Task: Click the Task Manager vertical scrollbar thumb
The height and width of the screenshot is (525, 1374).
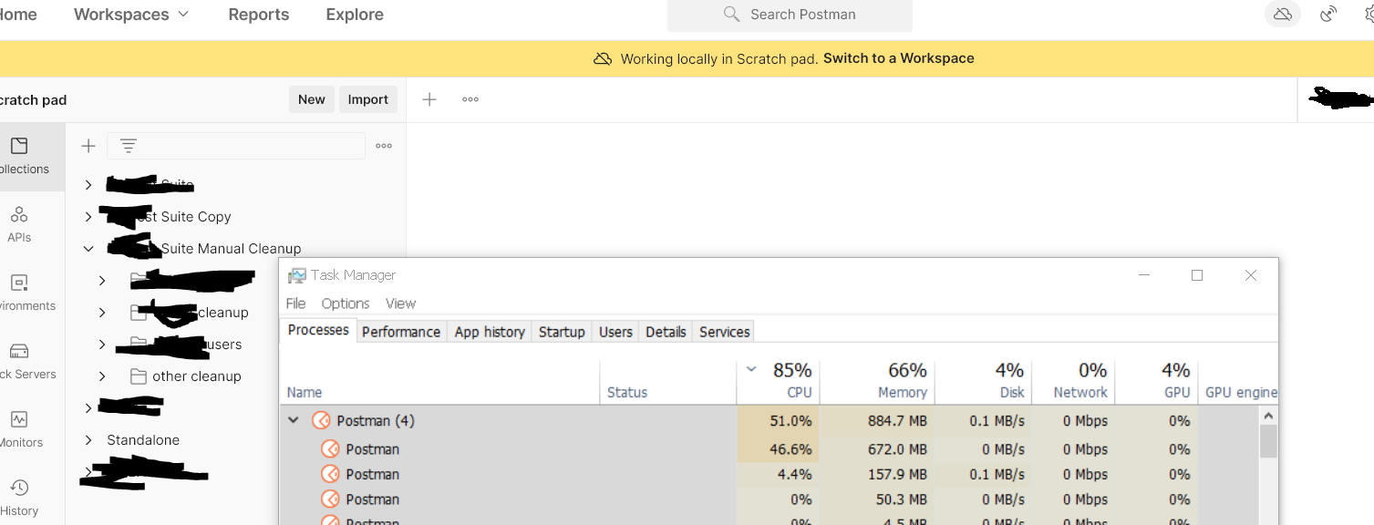Action: (1268, 440)
